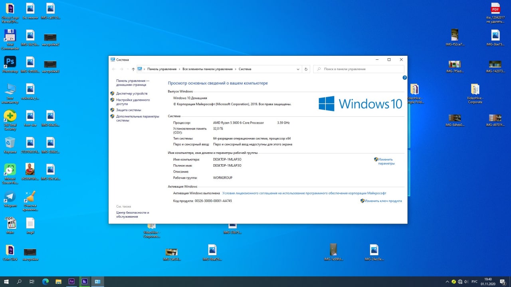
Task: Click volume speaker icon in tray
Action: point(467,282)
